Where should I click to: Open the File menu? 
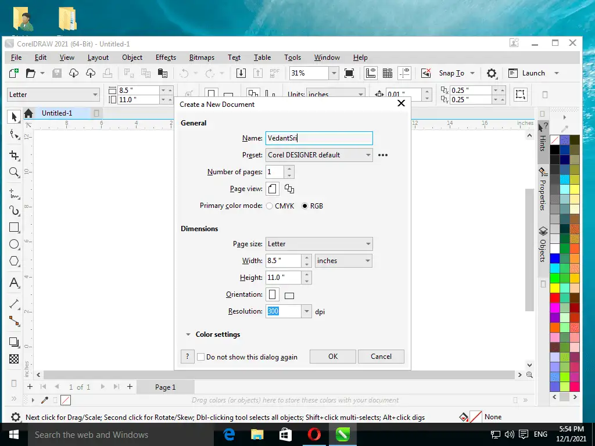coord(16,57)
